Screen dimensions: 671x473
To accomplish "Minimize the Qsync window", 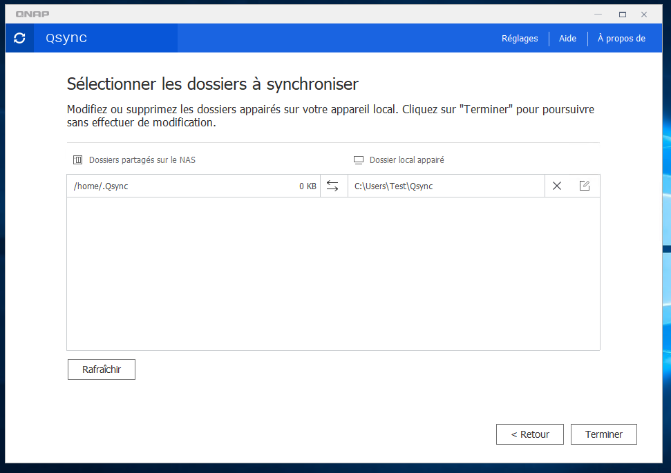I will point(598,14).
